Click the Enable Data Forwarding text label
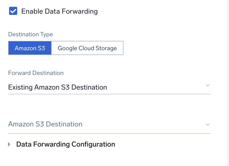The width and height of the screenshot is (229, 166). (x=60, y=11)
